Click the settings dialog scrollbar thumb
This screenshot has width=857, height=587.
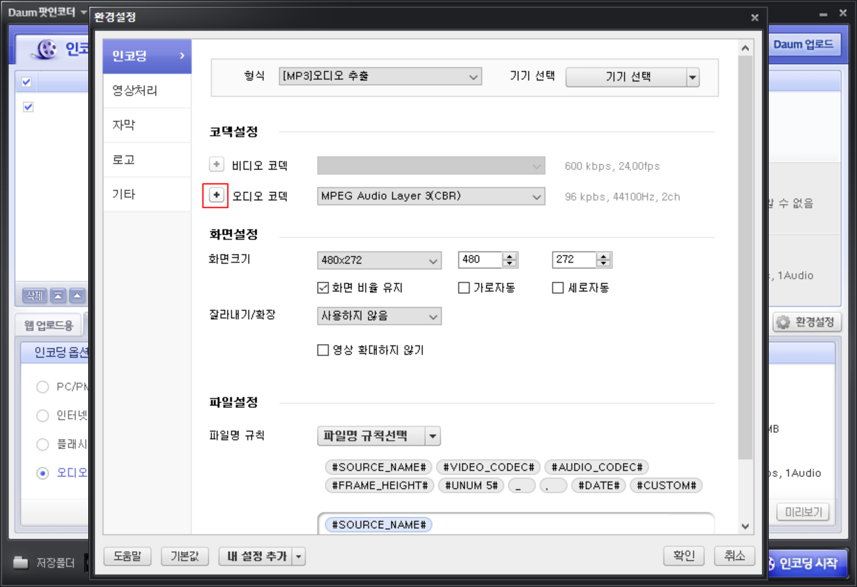[x=745, y=257]
